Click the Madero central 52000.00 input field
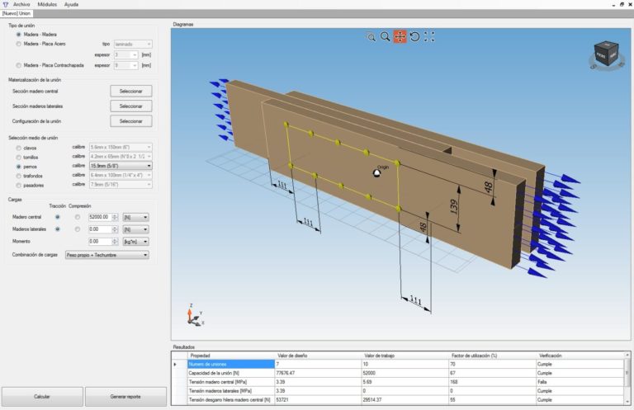Image resolution: width=634 pixels, height=410 pixels. point(100,217)
